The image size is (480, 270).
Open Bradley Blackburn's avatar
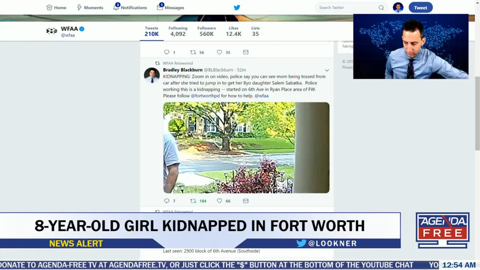click(151, 75)
